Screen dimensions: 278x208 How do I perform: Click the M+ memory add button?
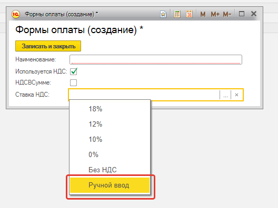215,14
